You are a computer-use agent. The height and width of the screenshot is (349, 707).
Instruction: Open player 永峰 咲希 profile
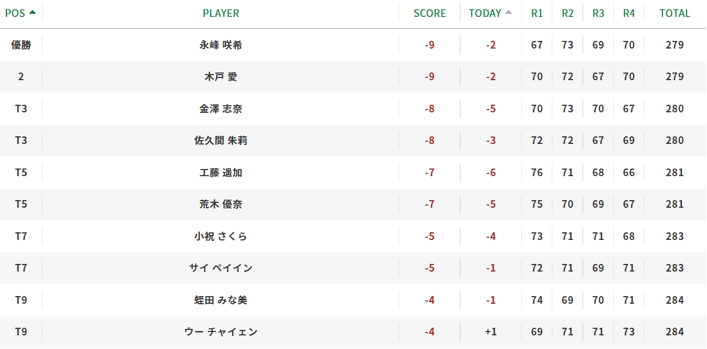click(x=221, y=45)
